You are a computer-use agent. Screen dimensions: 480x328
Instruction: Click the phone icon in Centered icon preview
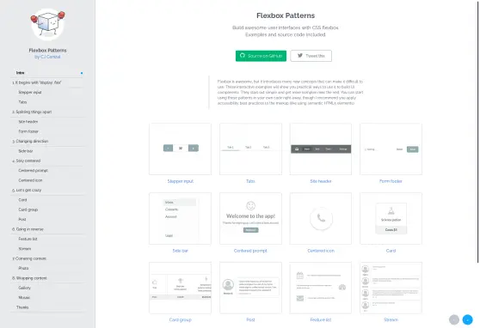321,218
